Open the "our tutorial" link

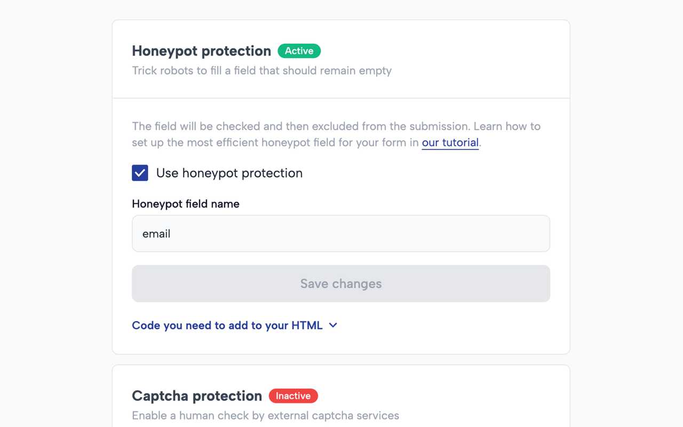450,143
